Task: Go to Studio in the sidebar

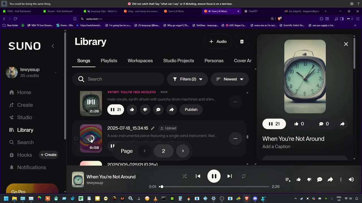Action: point(21,117)
